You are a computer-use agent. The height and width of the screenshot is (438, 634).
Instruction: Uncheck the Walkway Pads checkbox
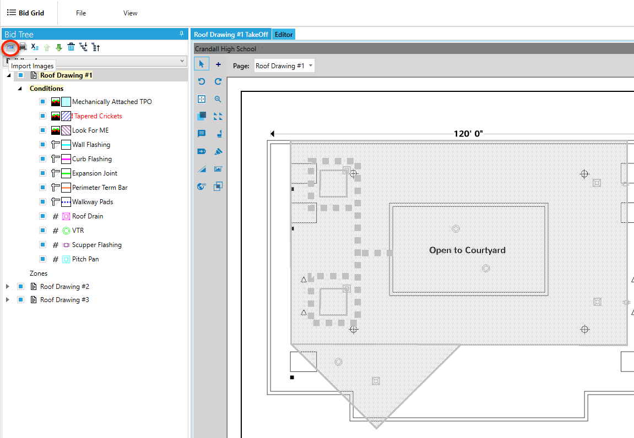pos(42,202)
